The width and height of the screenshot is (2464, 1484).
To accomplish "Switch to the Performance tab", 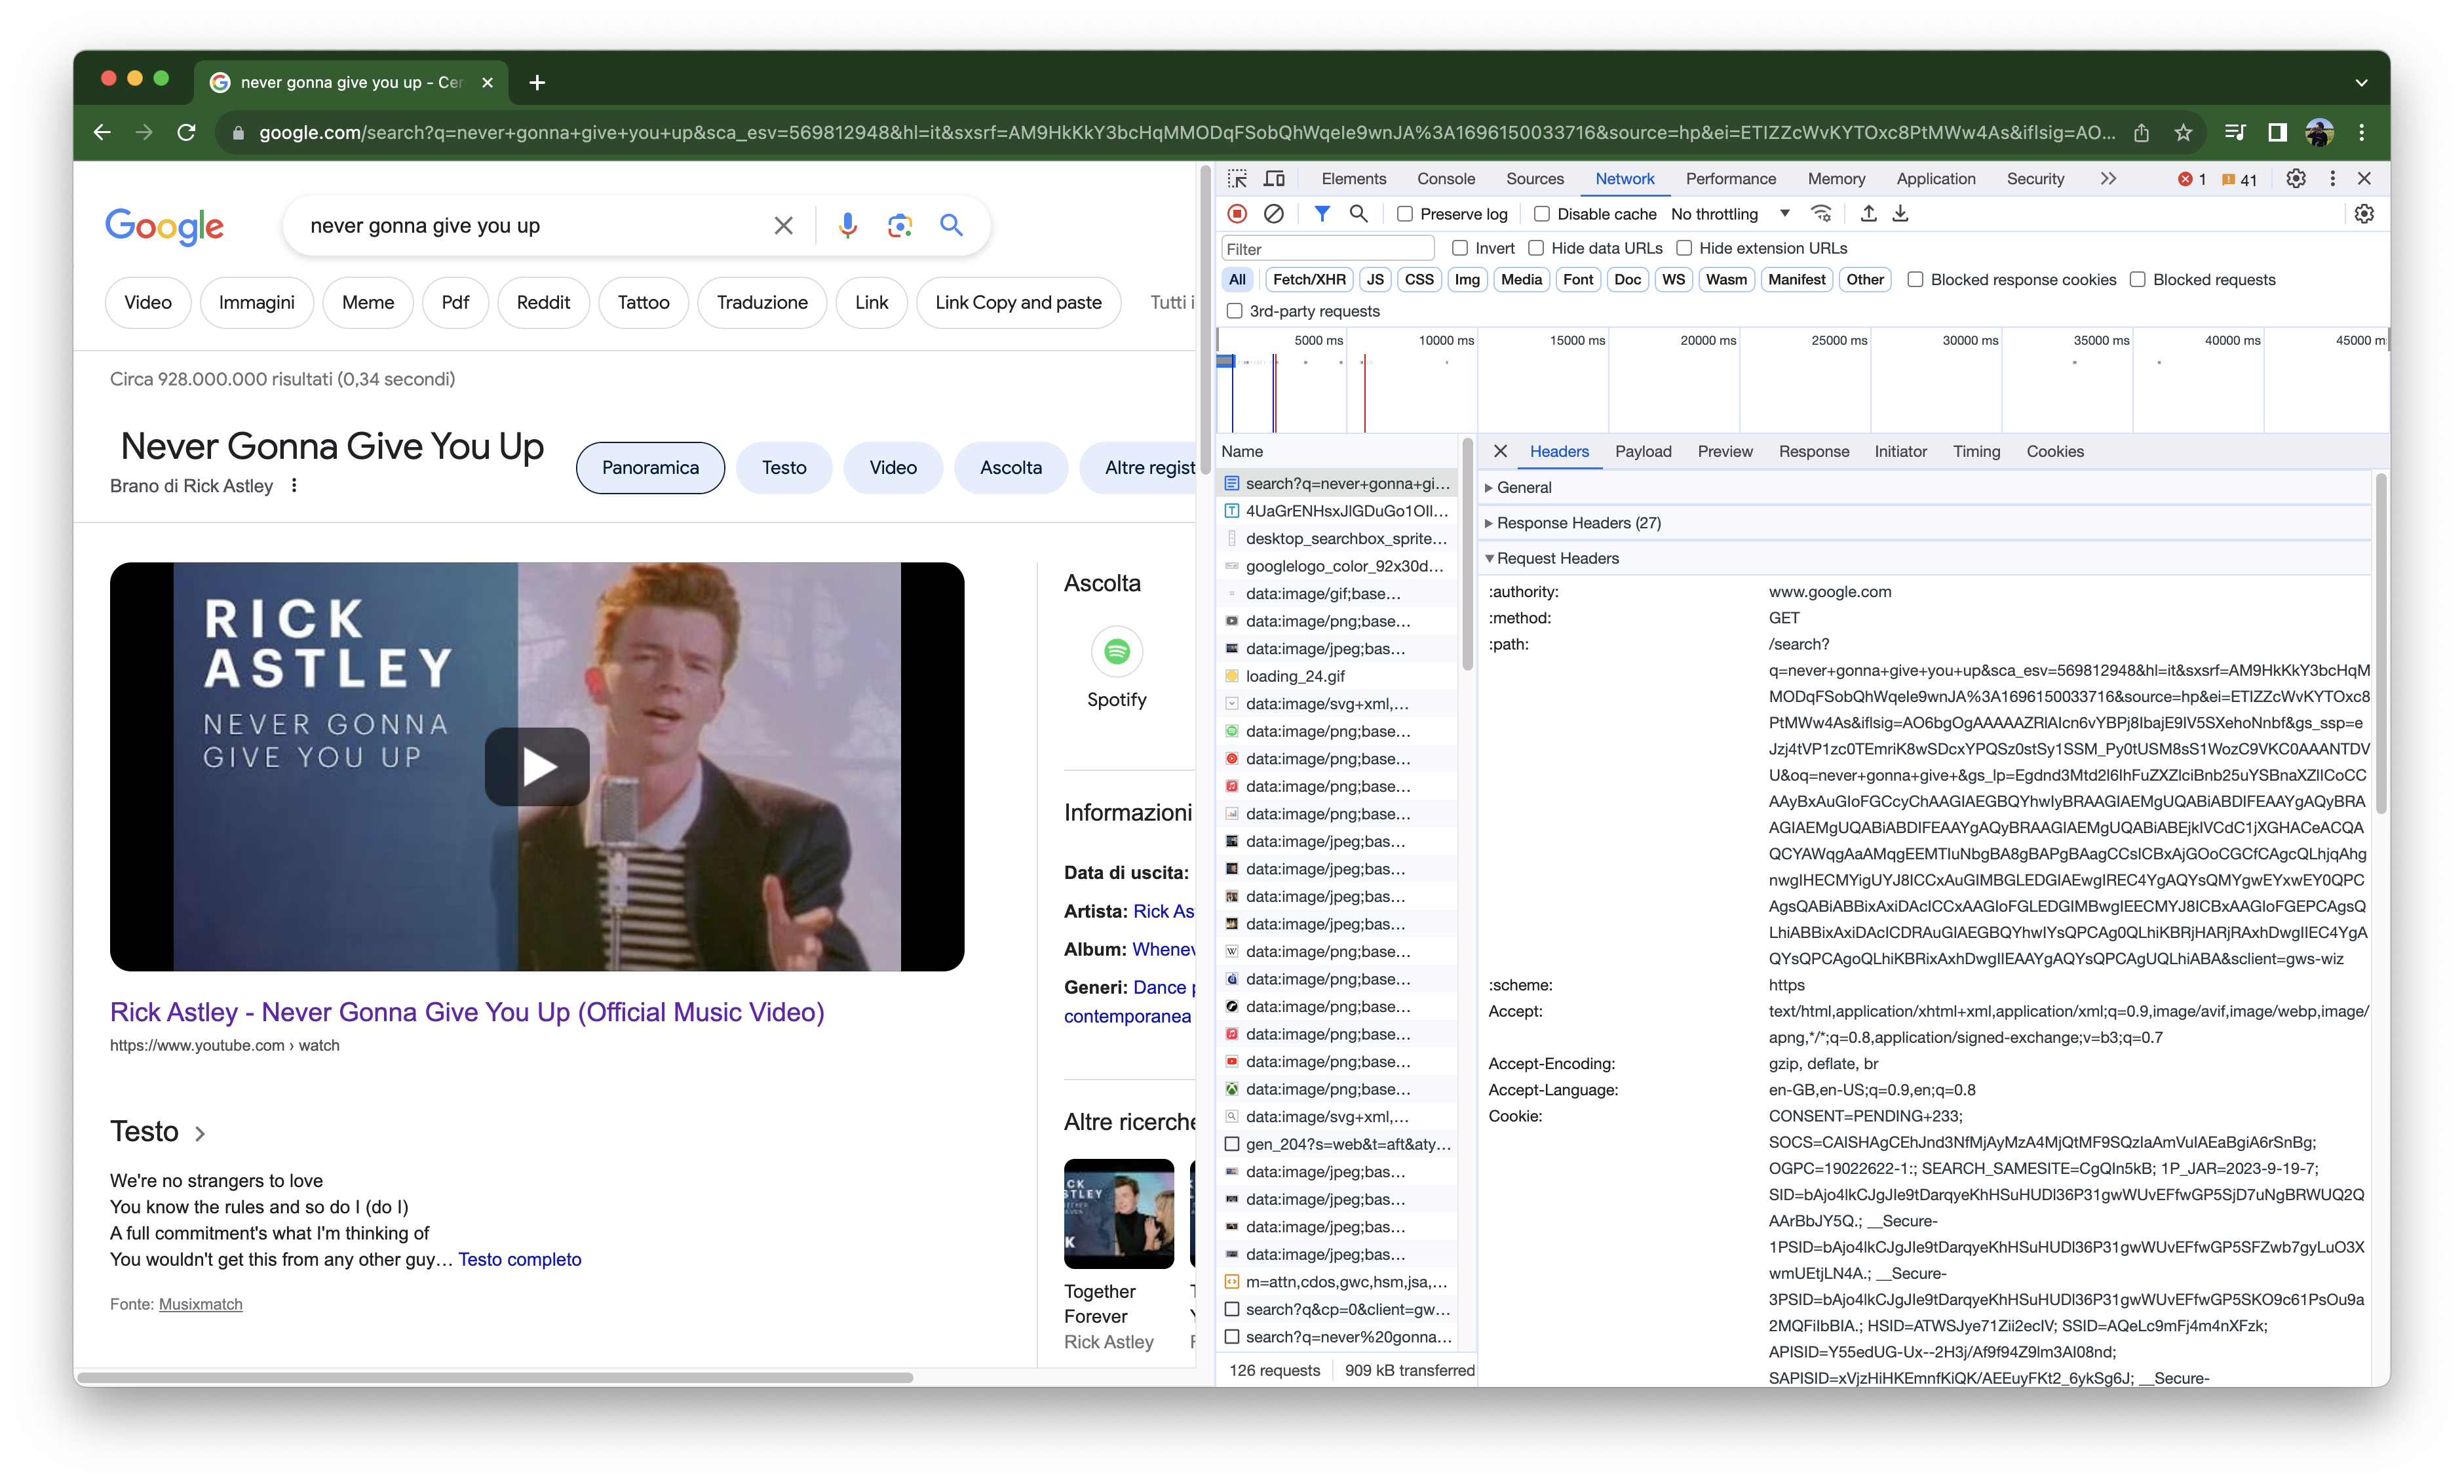I will 1730,179.
